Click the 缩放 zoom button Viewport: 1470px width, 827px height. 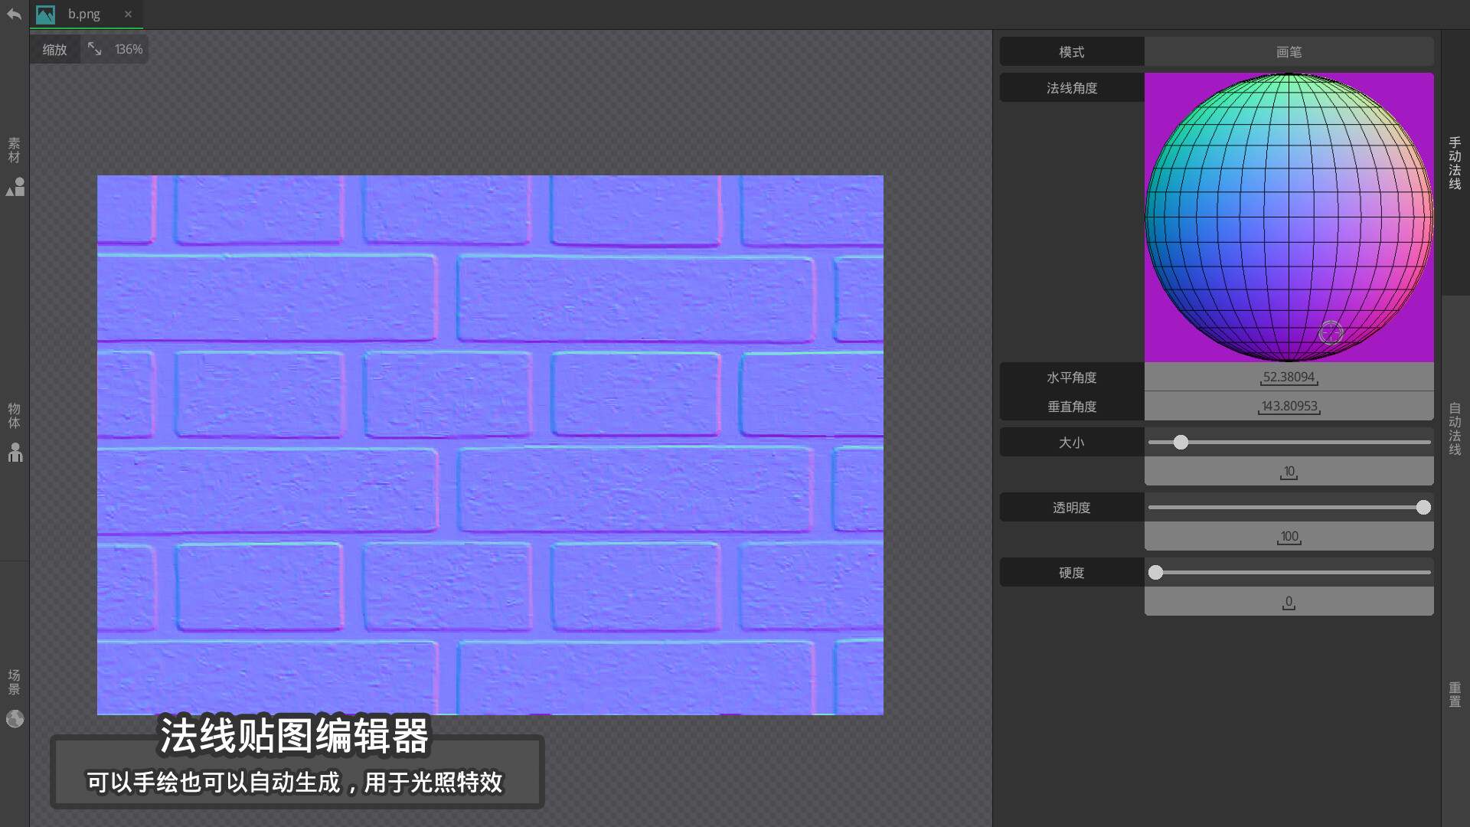[x=55, y=50]
